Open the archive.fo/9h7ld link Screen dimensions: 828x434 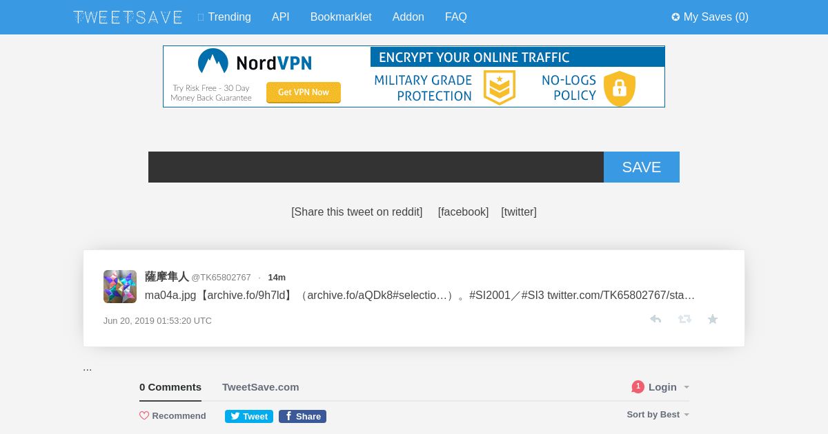246,296
